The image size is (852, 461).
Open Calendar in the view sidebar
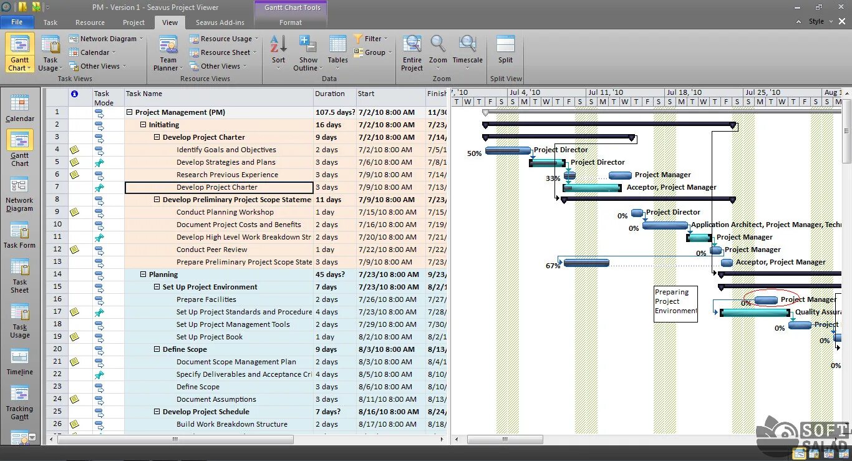(20, 108)
